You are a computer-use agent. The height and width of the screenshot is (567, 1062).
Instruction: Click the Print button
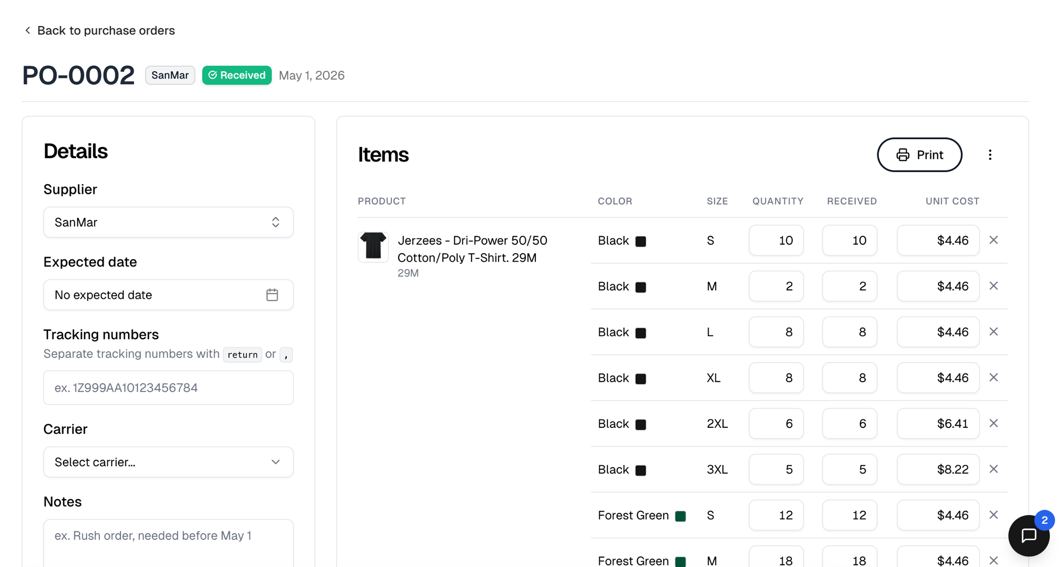tap(920, 155)
